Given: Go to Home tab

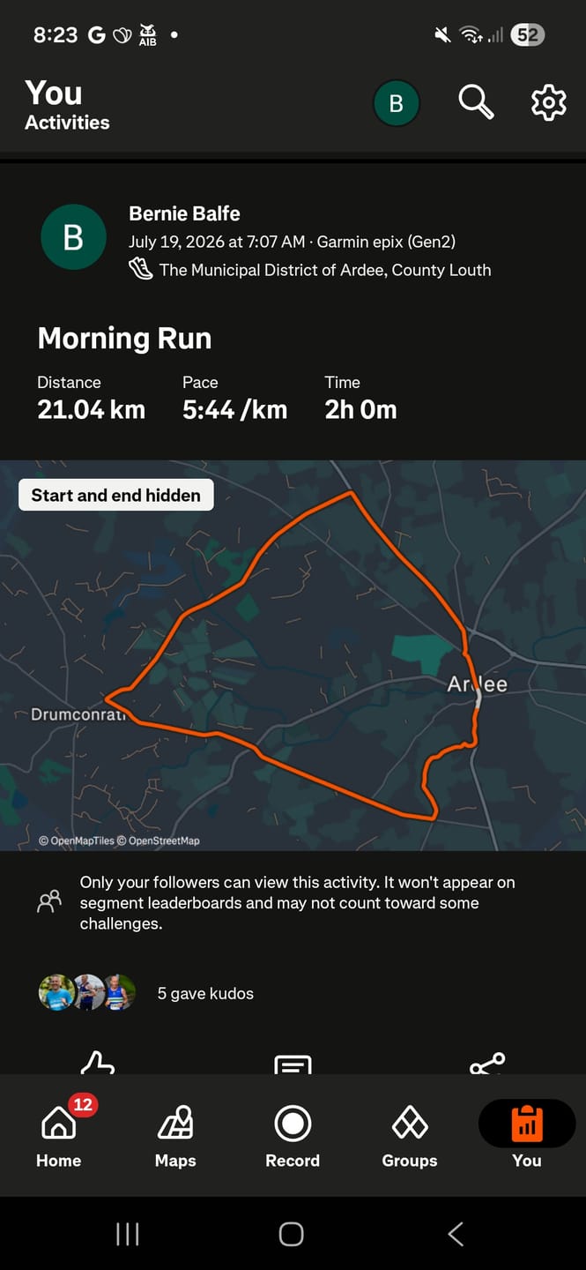Looking at the screenshot, I should 59,1134.
